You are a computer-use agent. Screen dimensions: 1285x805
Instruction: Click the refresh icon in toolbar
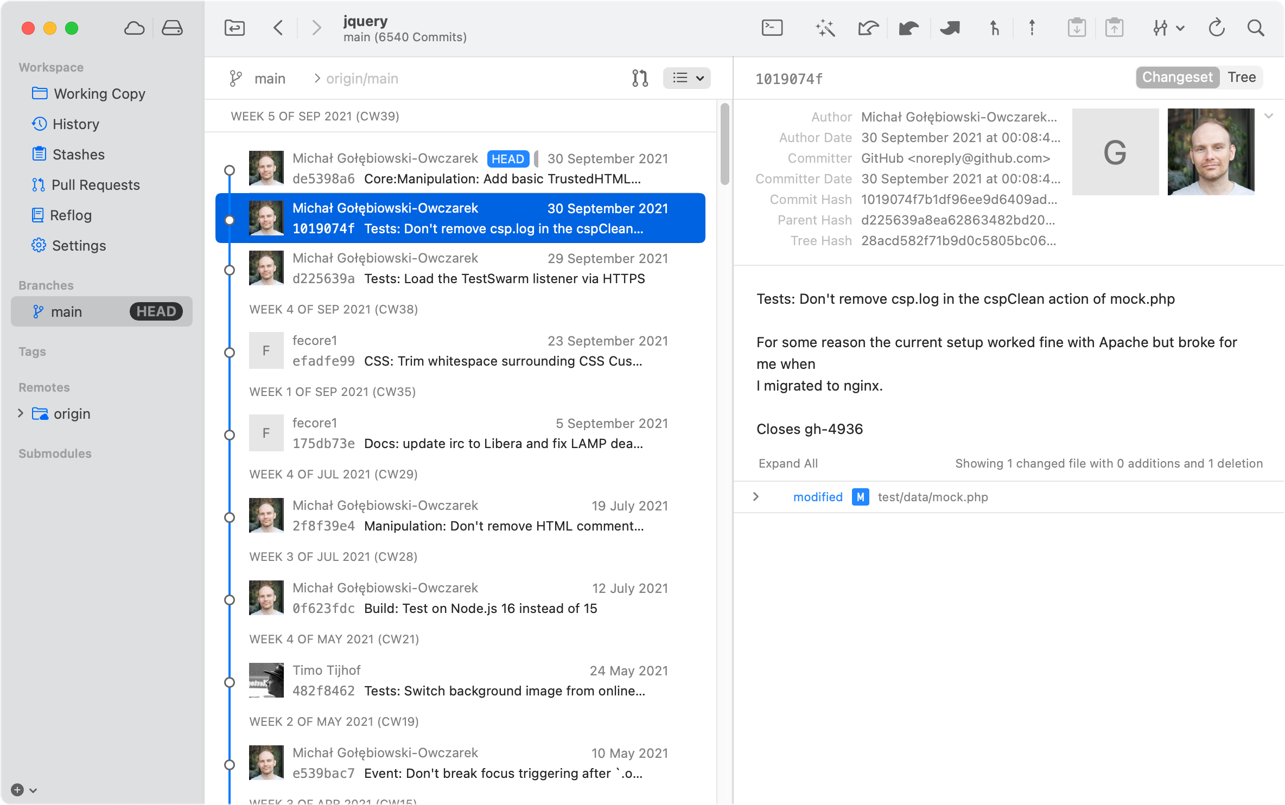pyautogui.click(x=1217, y=28)
